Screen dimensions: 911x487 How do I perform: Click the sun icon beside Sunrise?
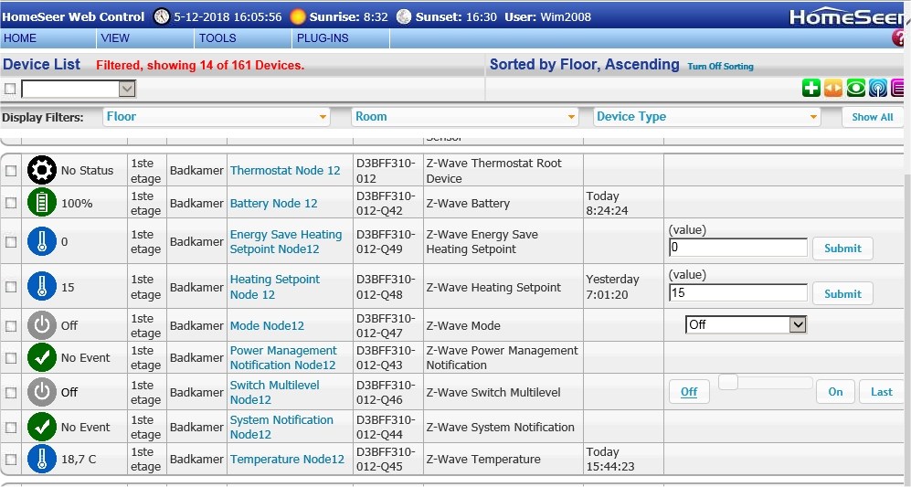click(x=298, y=16)
